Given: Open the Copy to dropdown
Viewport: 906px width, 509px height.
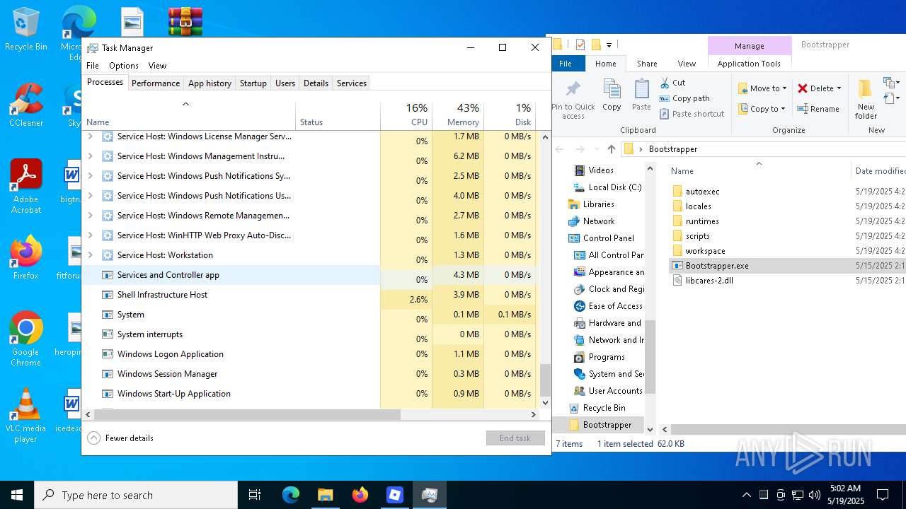Looking at the screenshot, I should pyautogui.click(x=762, y=109).
